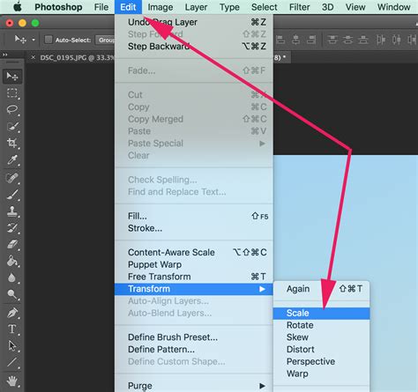Select the Horizontal Type tool

tap(12, 329)
